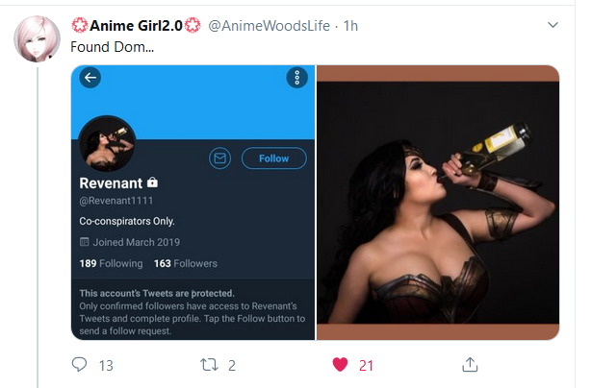Click the lock icon beside Revenant

click(x=152, y=182)
